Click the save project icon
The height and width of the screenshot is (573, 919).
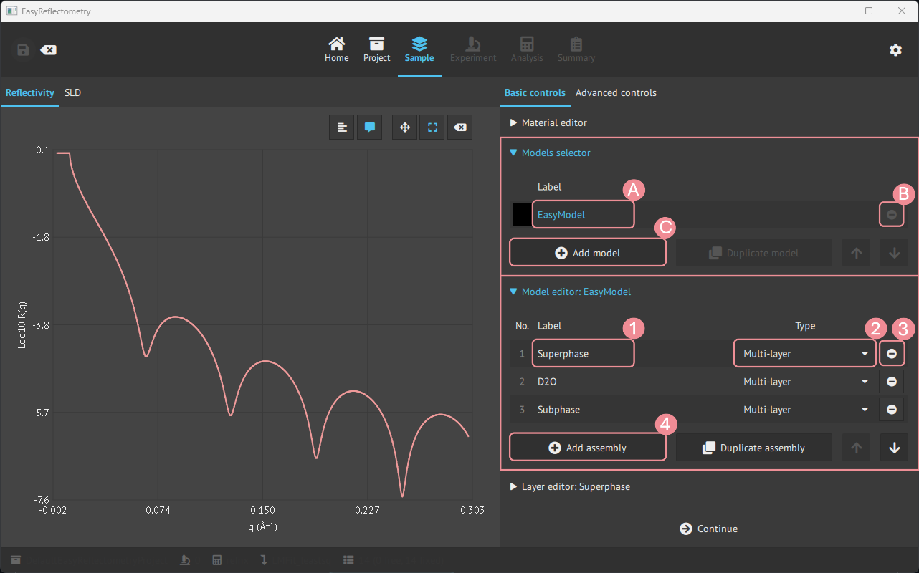[23, 50]
